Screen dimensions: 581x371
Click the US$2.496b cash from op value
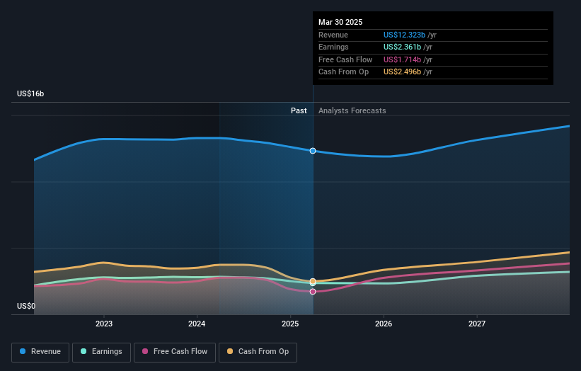402,72
